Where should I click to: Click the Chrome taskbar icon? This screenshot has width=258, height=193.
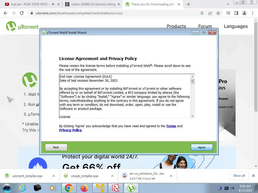(x=69, y=188)
